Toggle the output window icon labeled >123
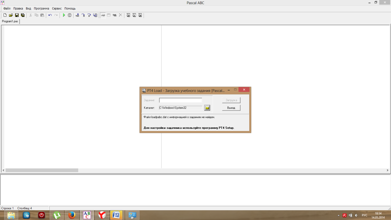391x220 pixels. [103, 15]
